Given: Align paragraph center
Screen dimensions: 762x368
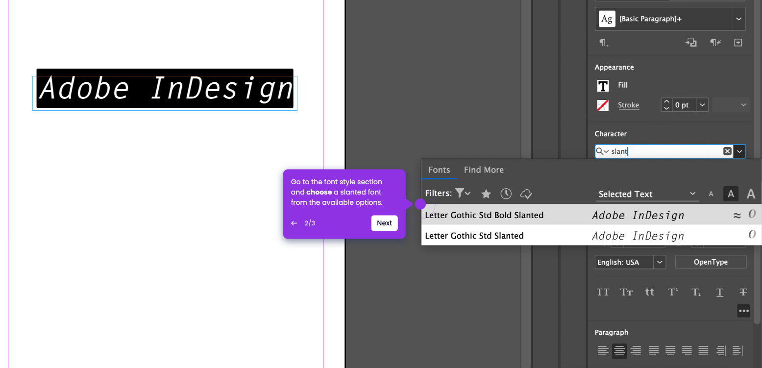Looking at the screenshot, I should point(619,351).
